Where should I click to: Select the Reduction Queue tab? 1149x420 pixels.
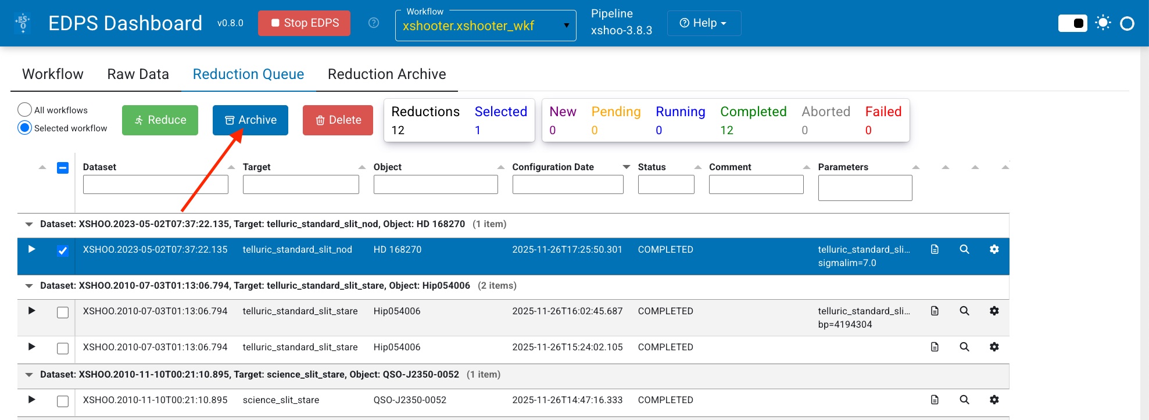pyautogui.click(x=249, y=74)
